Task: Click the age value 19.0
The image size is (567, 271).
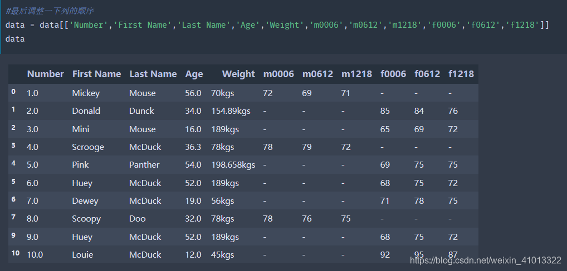Action: coord(193,200)
